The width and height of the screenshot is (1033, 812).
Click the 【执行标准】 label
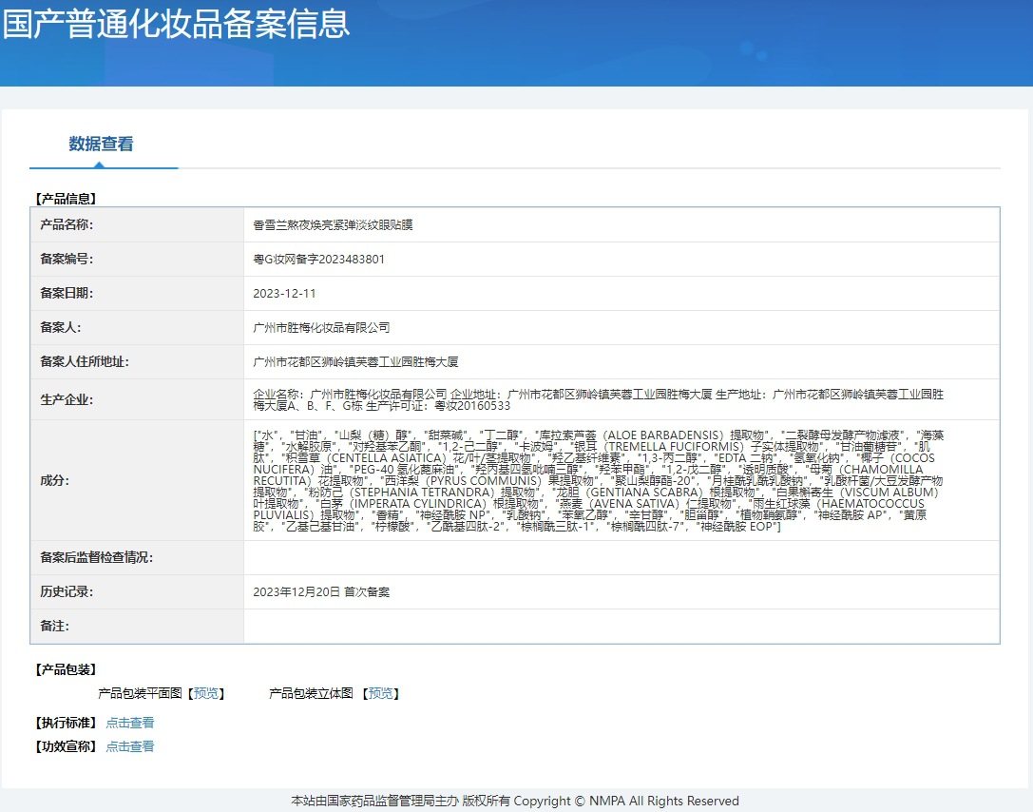(66, 723)
